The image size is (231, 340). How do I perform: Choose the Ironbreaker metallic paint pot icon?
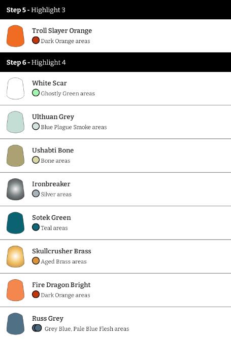pos(15,190)
